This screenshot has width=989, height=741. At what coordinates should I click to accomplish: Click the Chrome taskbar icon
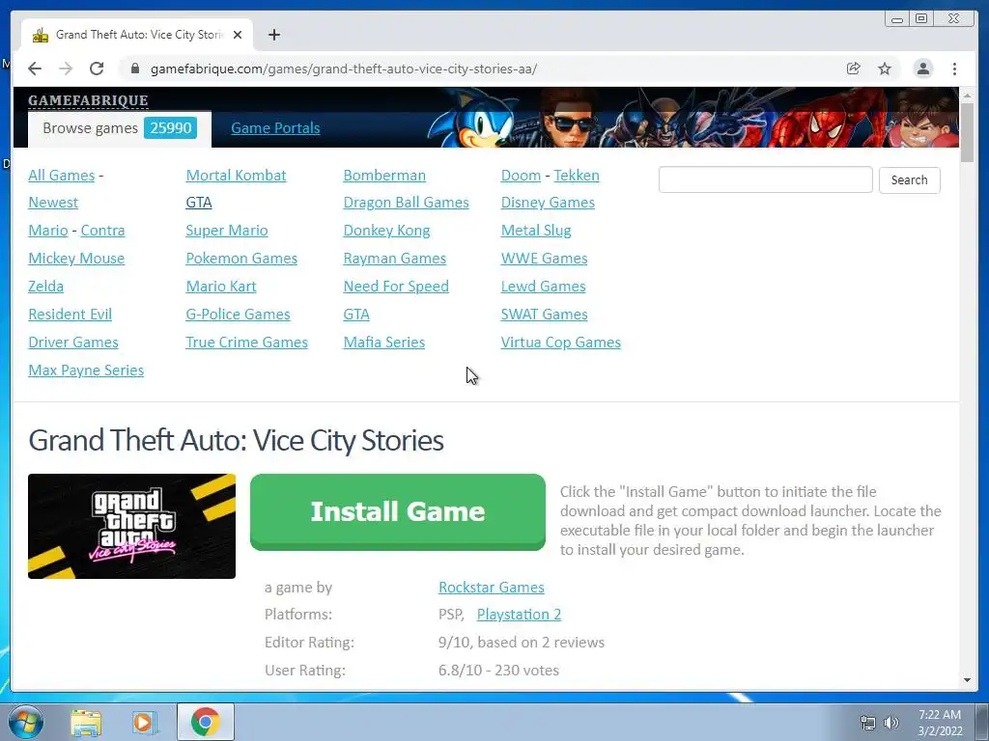click(205, 722)
